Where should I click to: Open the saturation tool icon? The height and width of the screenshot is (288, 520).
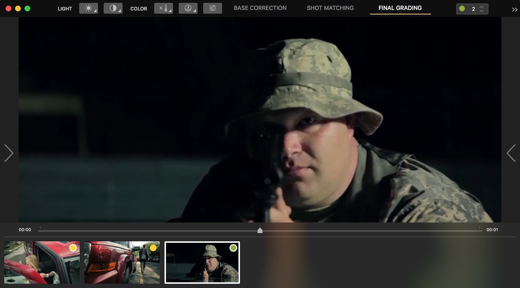click(x=188, y=8)
